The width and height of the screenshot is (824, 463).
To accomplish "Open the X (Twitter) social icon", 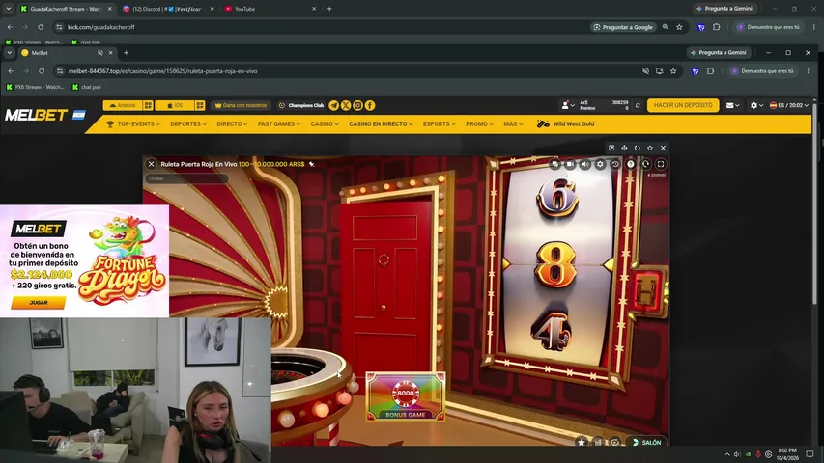I will (x=346, y=105).
